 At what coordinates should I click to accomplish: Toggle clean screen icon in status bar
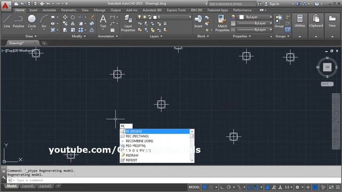point(331,187)
